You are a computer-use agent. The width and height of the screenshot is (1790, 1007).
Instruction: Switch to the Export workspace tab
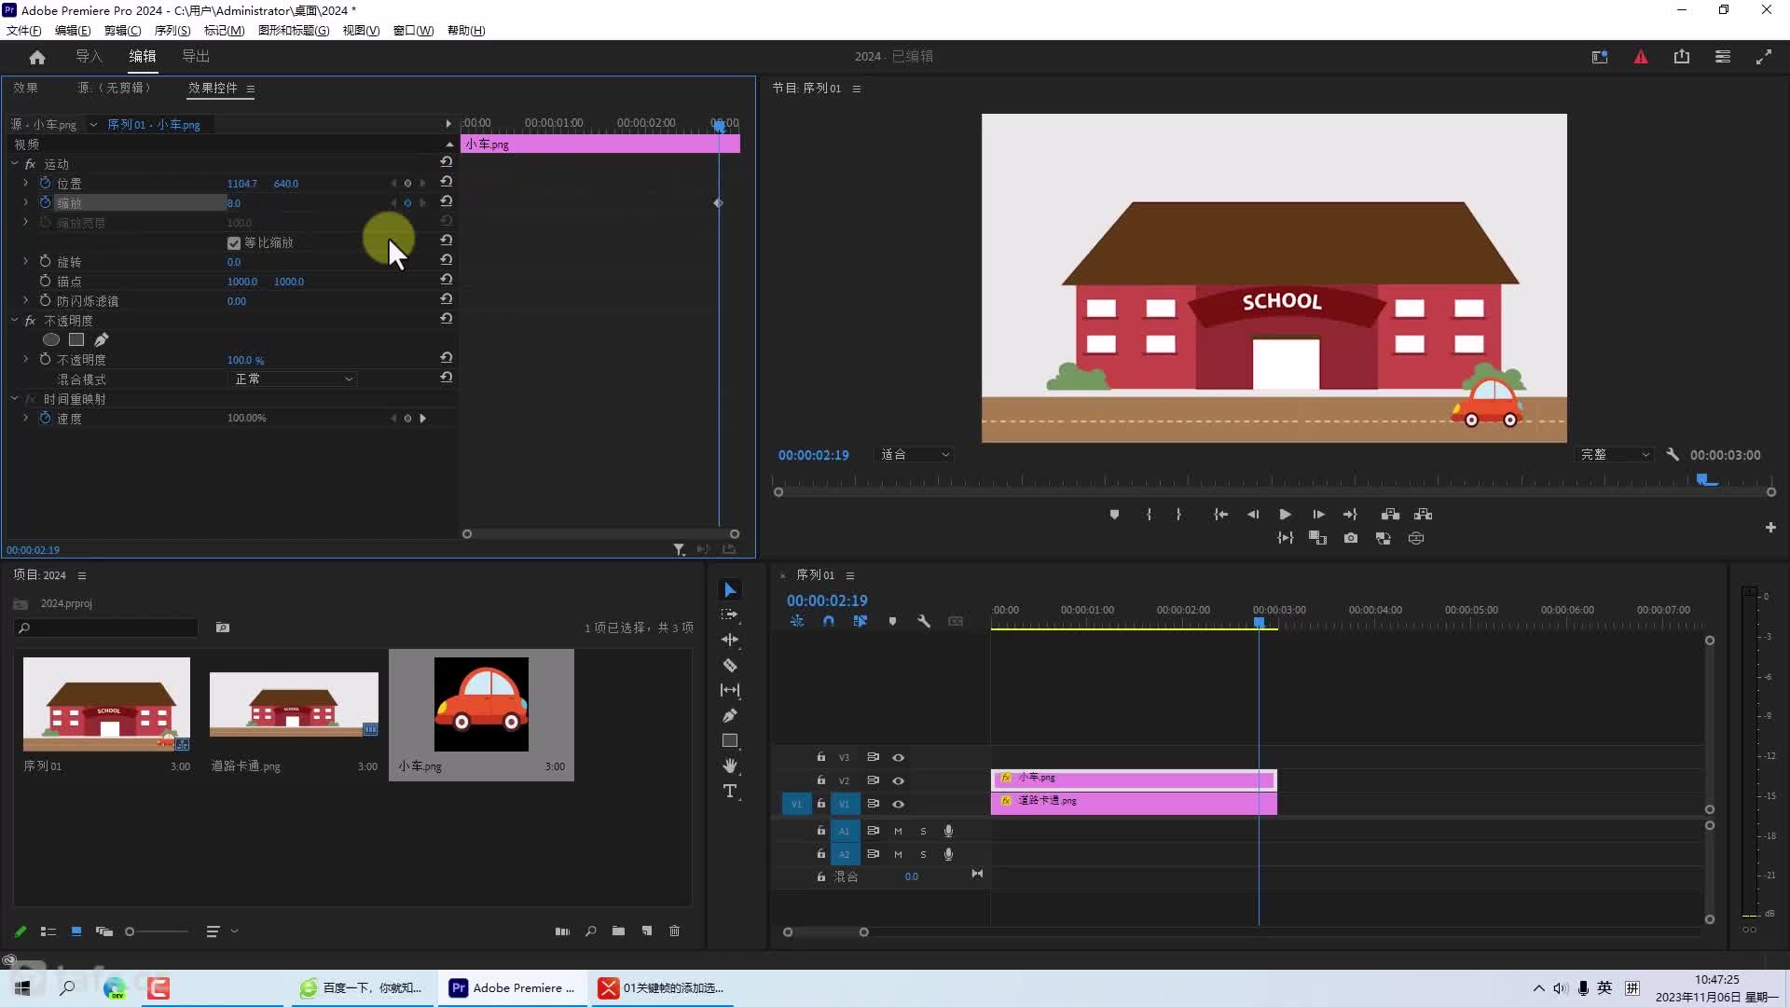(196, 57)
